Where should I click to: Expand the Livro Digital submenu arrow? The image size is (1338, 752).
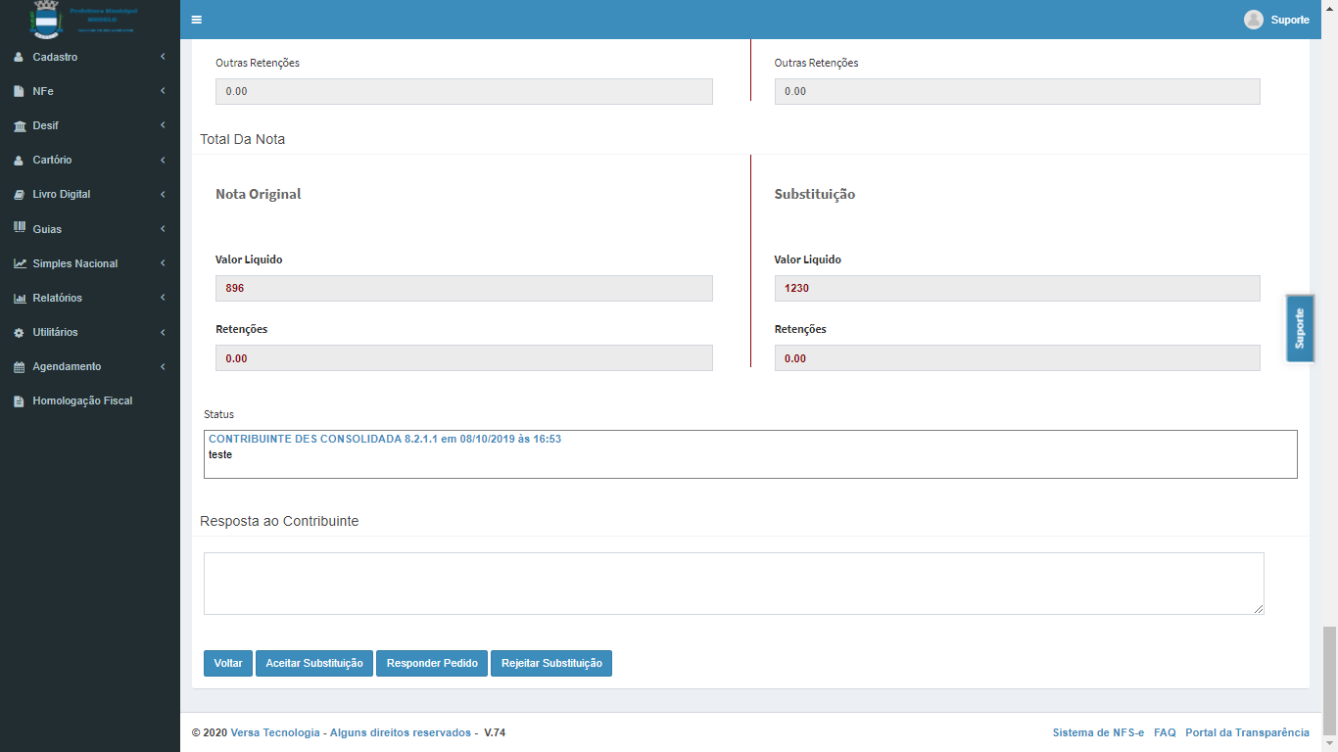[x=163, y=195]
